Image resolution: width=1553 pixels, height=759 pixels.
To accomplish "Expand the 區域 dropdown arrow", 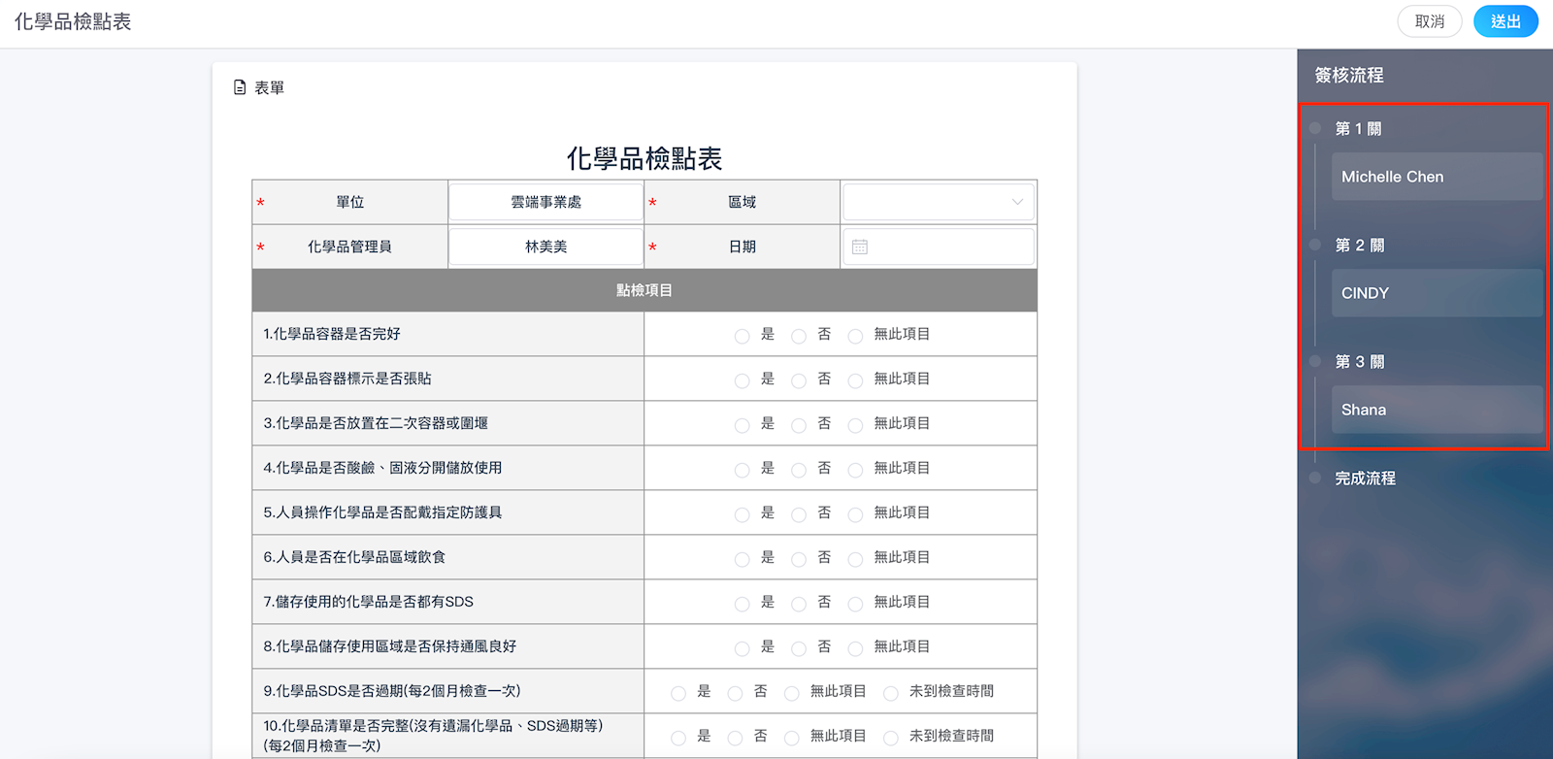I will [1017, 202].
